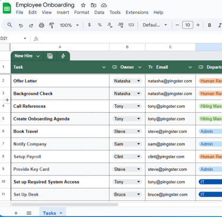This screenshot has width=222, height=217.
Task: Toggle bold formatting
Action: pyautogui.click(x=210, y=25)
